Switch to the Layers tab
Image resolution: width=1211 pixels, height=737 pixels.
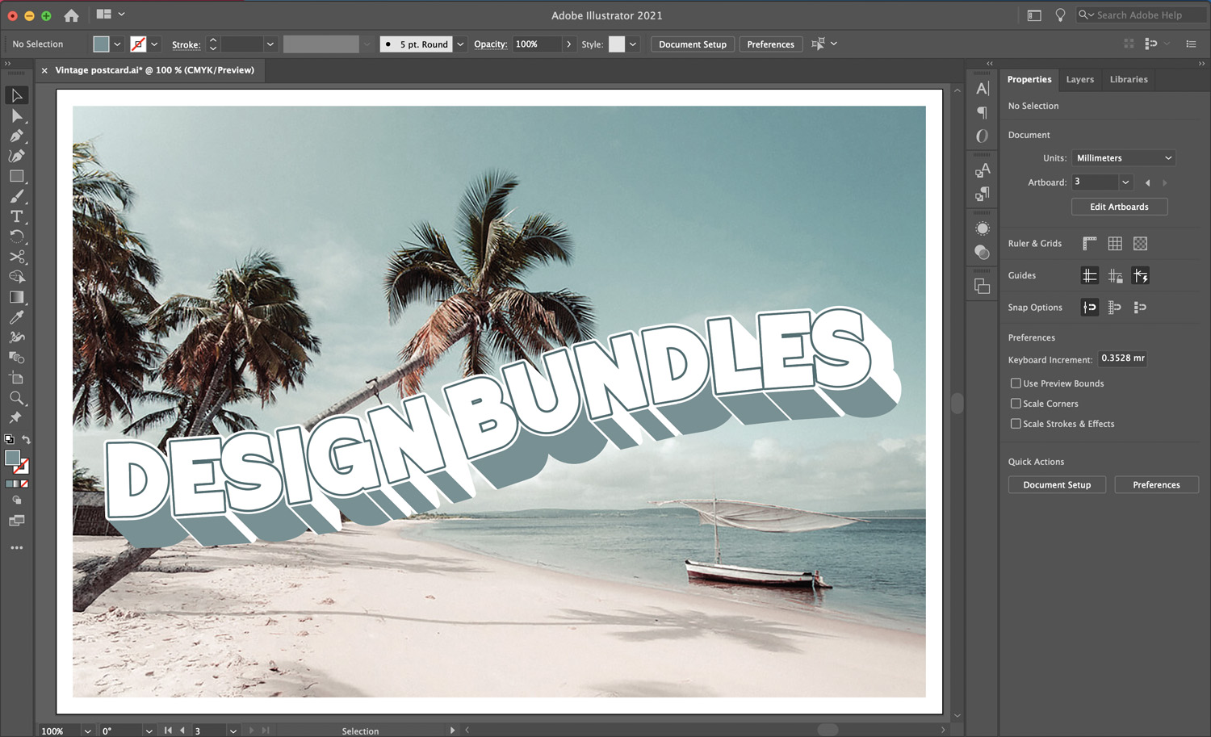click(x=1079, y=79)
